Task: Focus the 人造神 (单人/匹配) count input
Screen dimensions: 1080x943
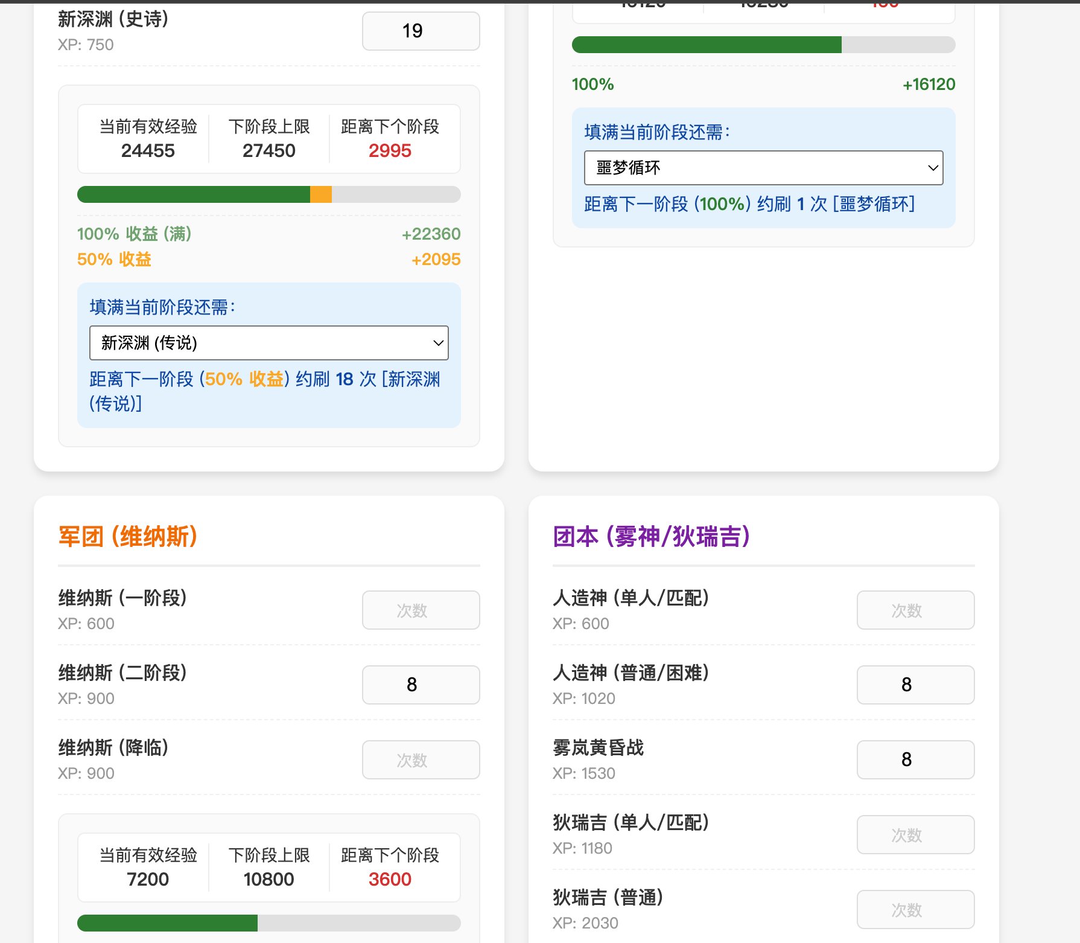Action: pyautogui.click(x=915, y=610)
